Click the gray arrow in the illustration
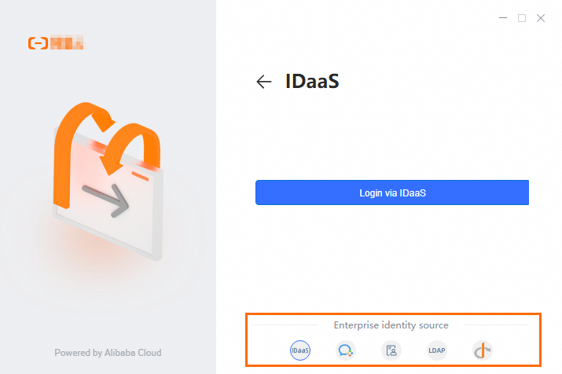Image resolution: width=562 pixels, height=374 pixels. (x=106, y=200)
